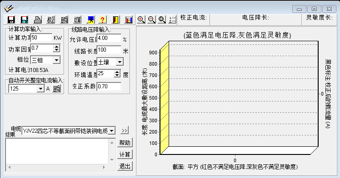Expand the YJV22 cable type dropdown

coord(112,131)
